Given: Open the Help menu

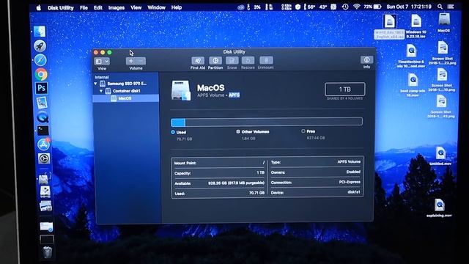Looking at the screenshot, I should click(x=177, y=7).
